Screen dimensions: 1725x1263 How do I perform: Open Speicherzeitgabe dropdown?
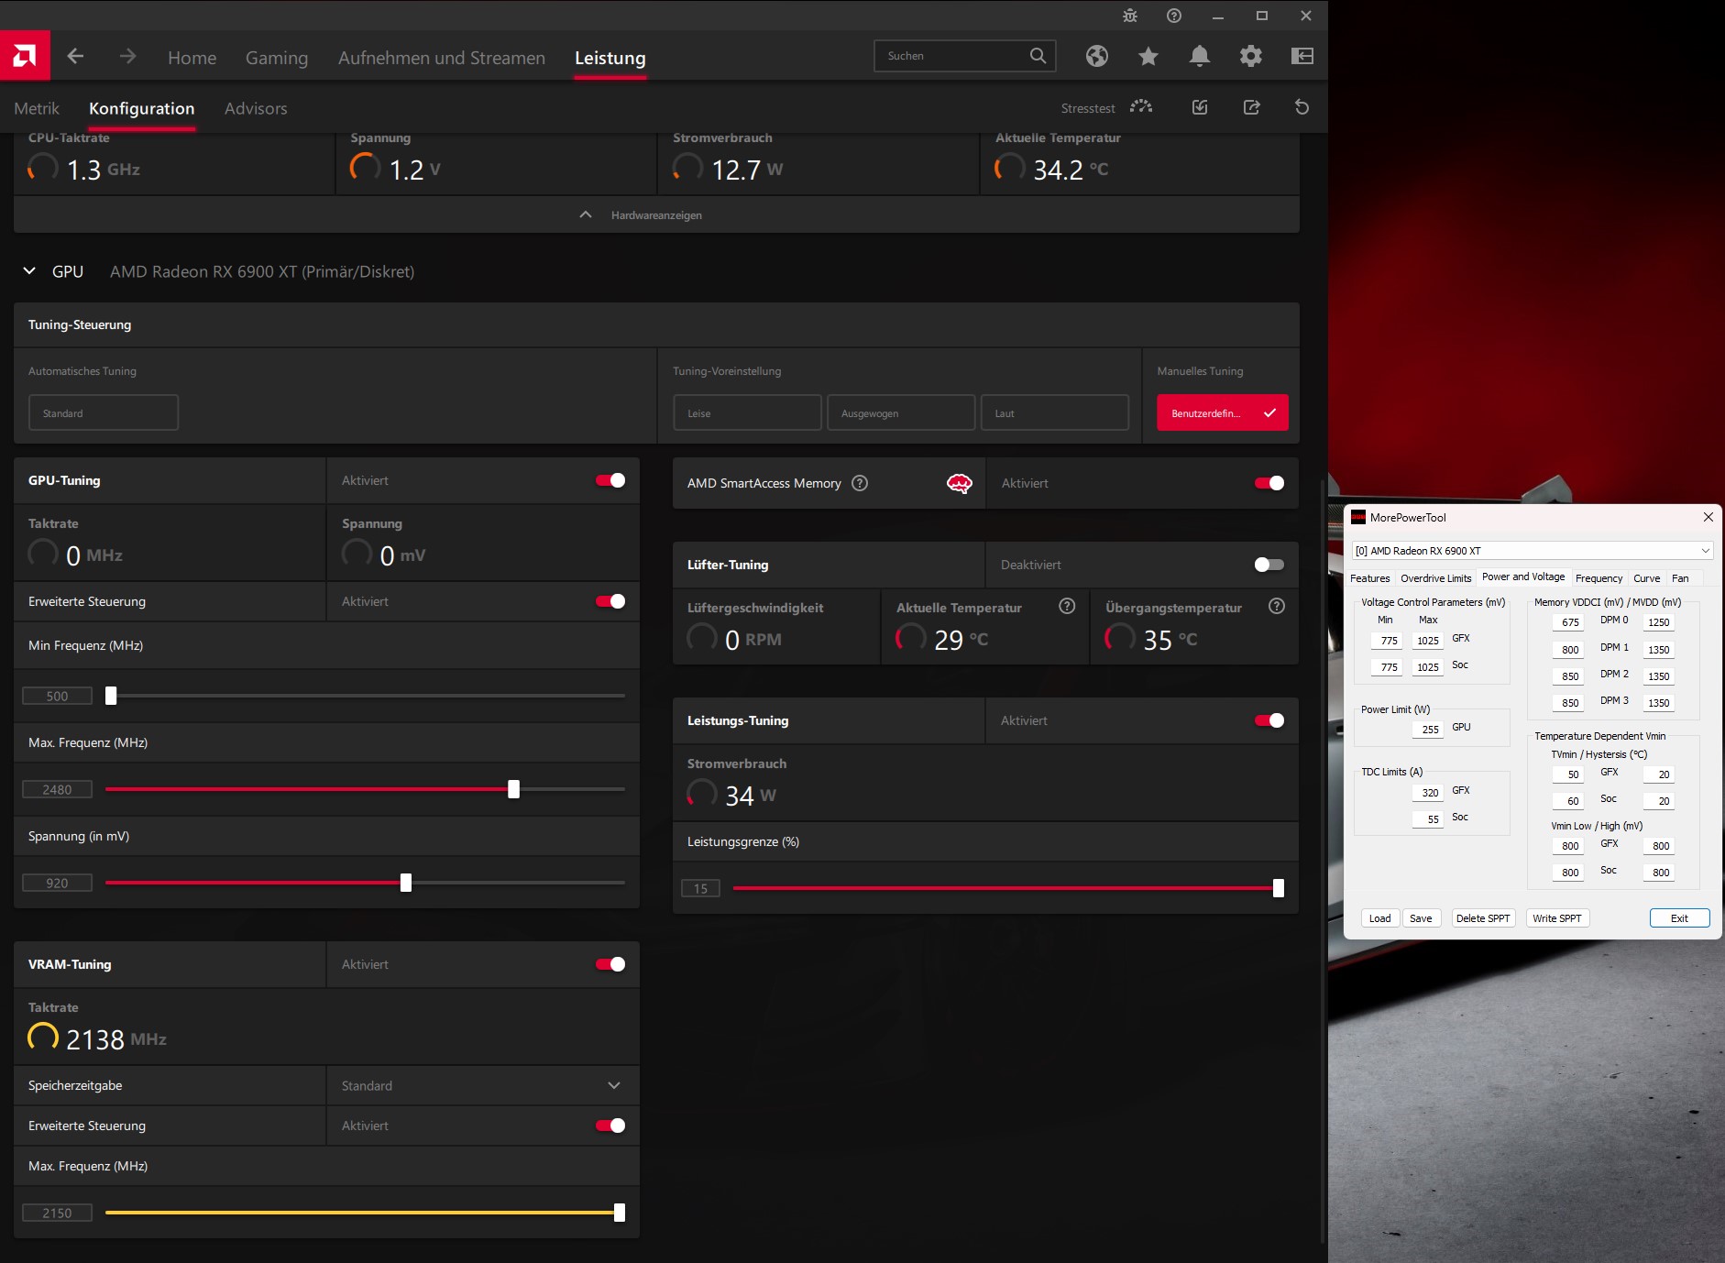482,1085
